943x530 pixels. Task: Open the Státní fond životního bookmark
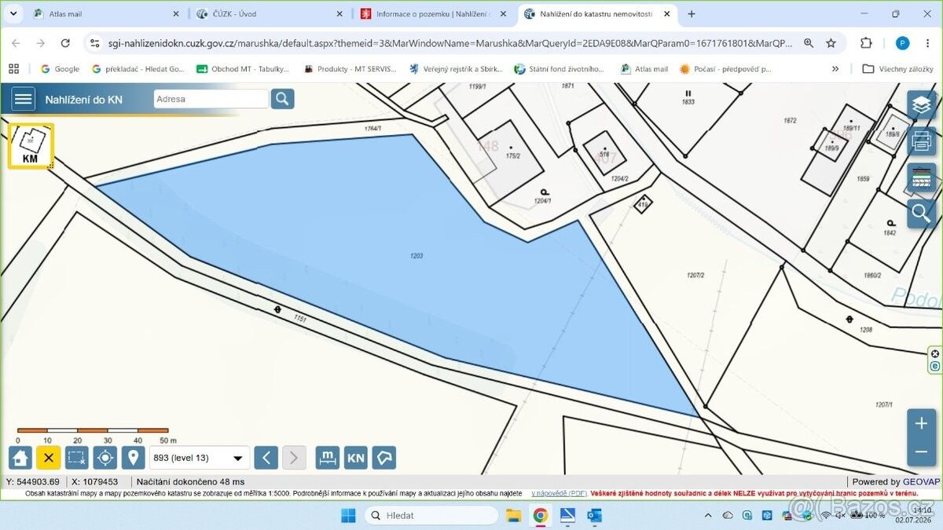(x=560, y=68)
